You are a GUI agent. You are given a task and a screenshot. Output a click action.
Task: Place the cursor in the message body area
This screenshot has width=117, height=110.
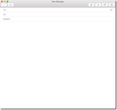pyautogui.click(x=57, y=65)
